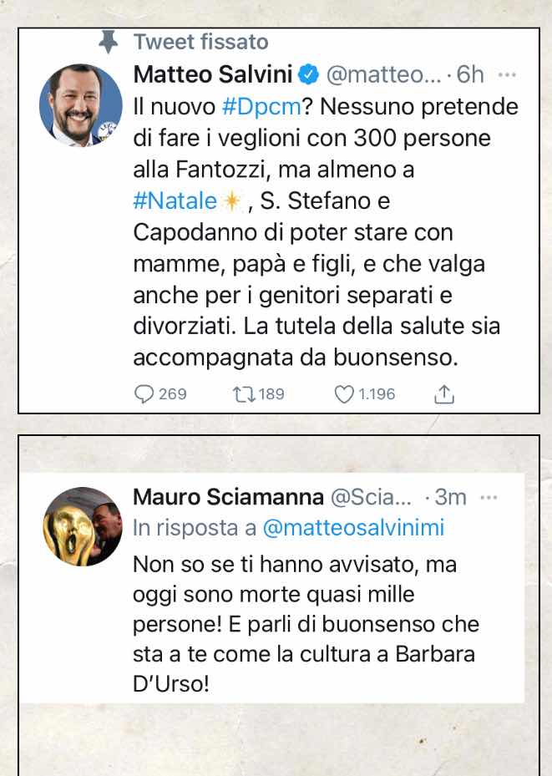Open the 6h timestamp of the tweet
552x776 pixels.
470,74
